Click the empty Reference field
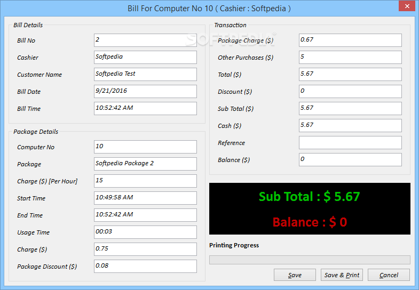Viewport: 419px width, 290px height. [x=350, y=143]
